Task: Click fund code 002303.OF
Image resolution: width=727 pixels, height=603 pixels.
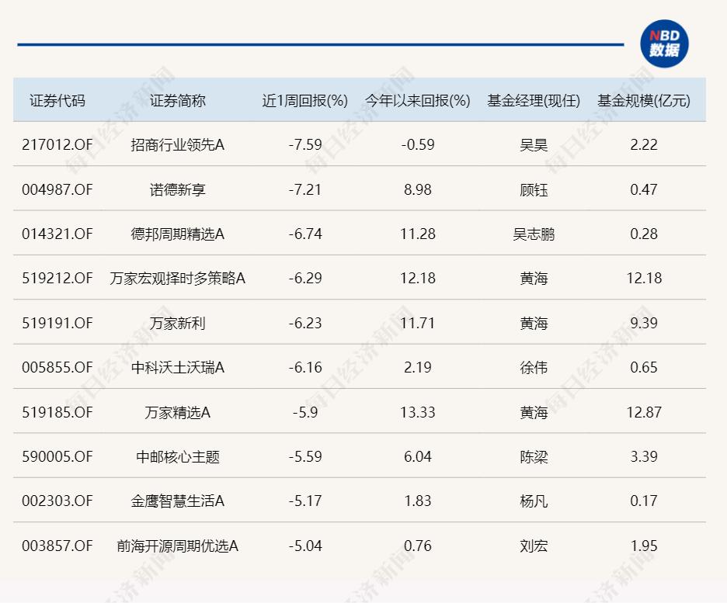Action: 57,501
